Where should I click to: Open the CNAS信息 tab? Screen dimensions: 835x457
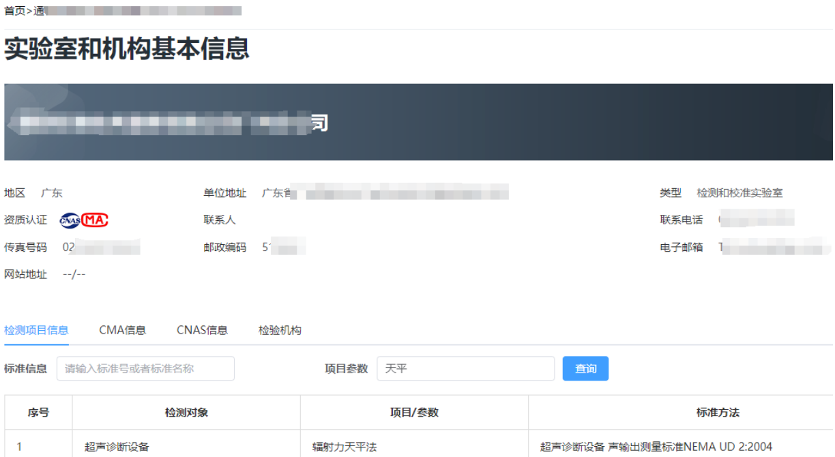click(202, 330)
